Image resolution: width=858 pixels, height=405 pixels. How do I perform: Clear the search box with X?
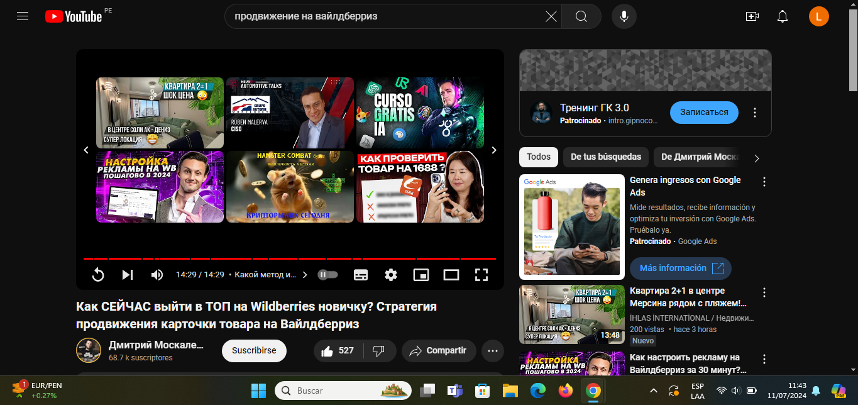(551, 16)
